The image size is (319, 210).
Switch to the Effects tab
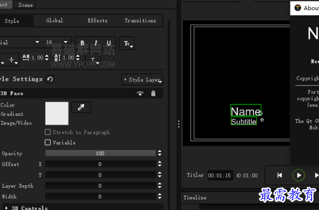coord(97,21)
